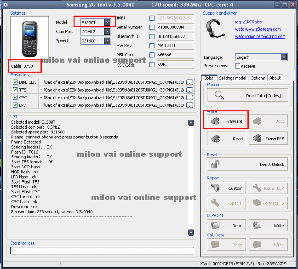
Task: Click the Job progress bar
Action: click(x=102, y=250)
